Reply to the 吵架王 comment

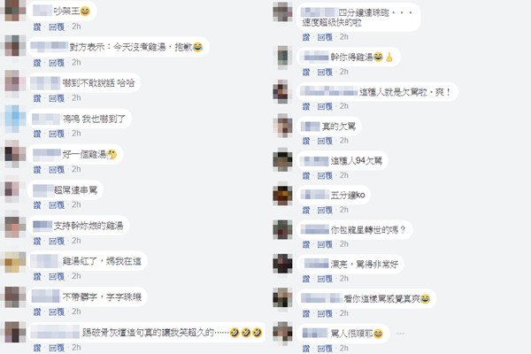pyautogui.click(x=57, y=27)
